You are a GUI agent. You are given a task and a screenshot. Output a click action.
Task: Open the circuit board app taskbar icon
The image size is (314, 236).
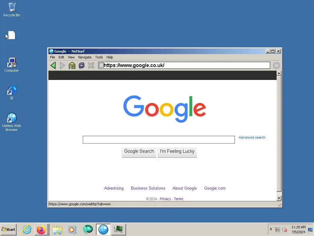pos(119,229)
